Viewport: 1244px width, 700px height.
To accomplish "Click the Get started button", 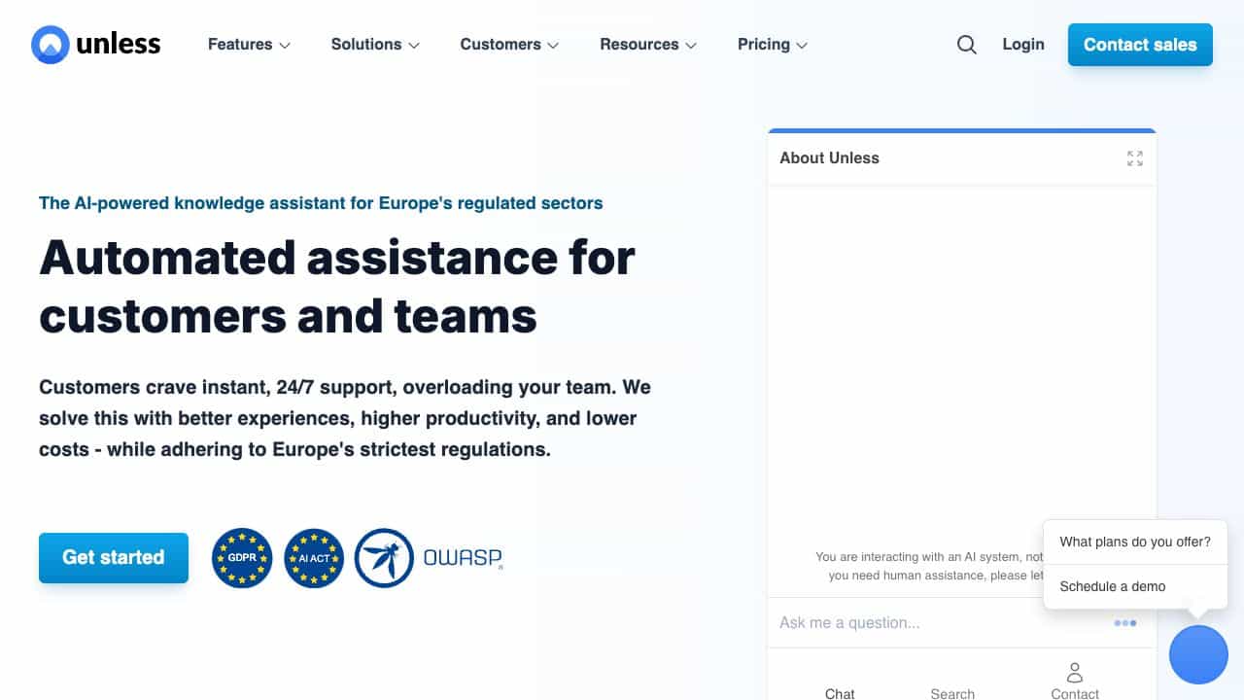I will click(x=114, y=558).
